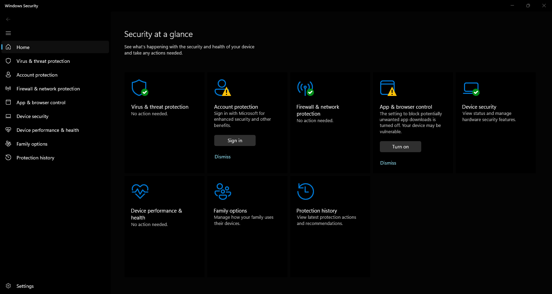552x294 pixels.
Task: Click the 'Security at a glance' heading
Action: (158, 34)
